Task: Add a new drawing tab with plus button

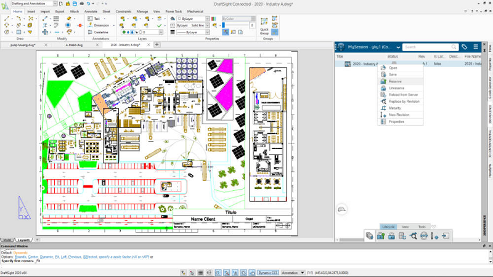Action: click(157, 45)
